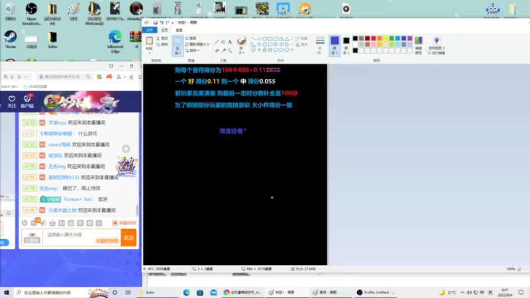
Task: Open the notification center on taskbar
Action: click(521, 293)
